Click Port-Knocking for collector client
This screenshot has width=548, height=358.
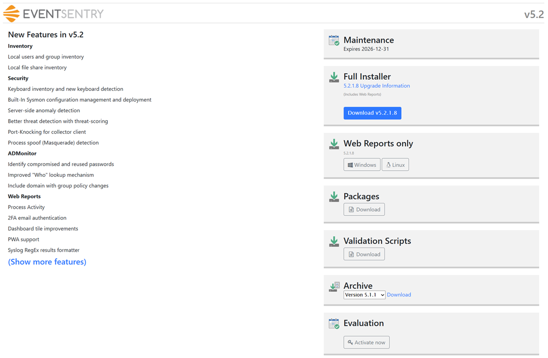pos(47,132)
